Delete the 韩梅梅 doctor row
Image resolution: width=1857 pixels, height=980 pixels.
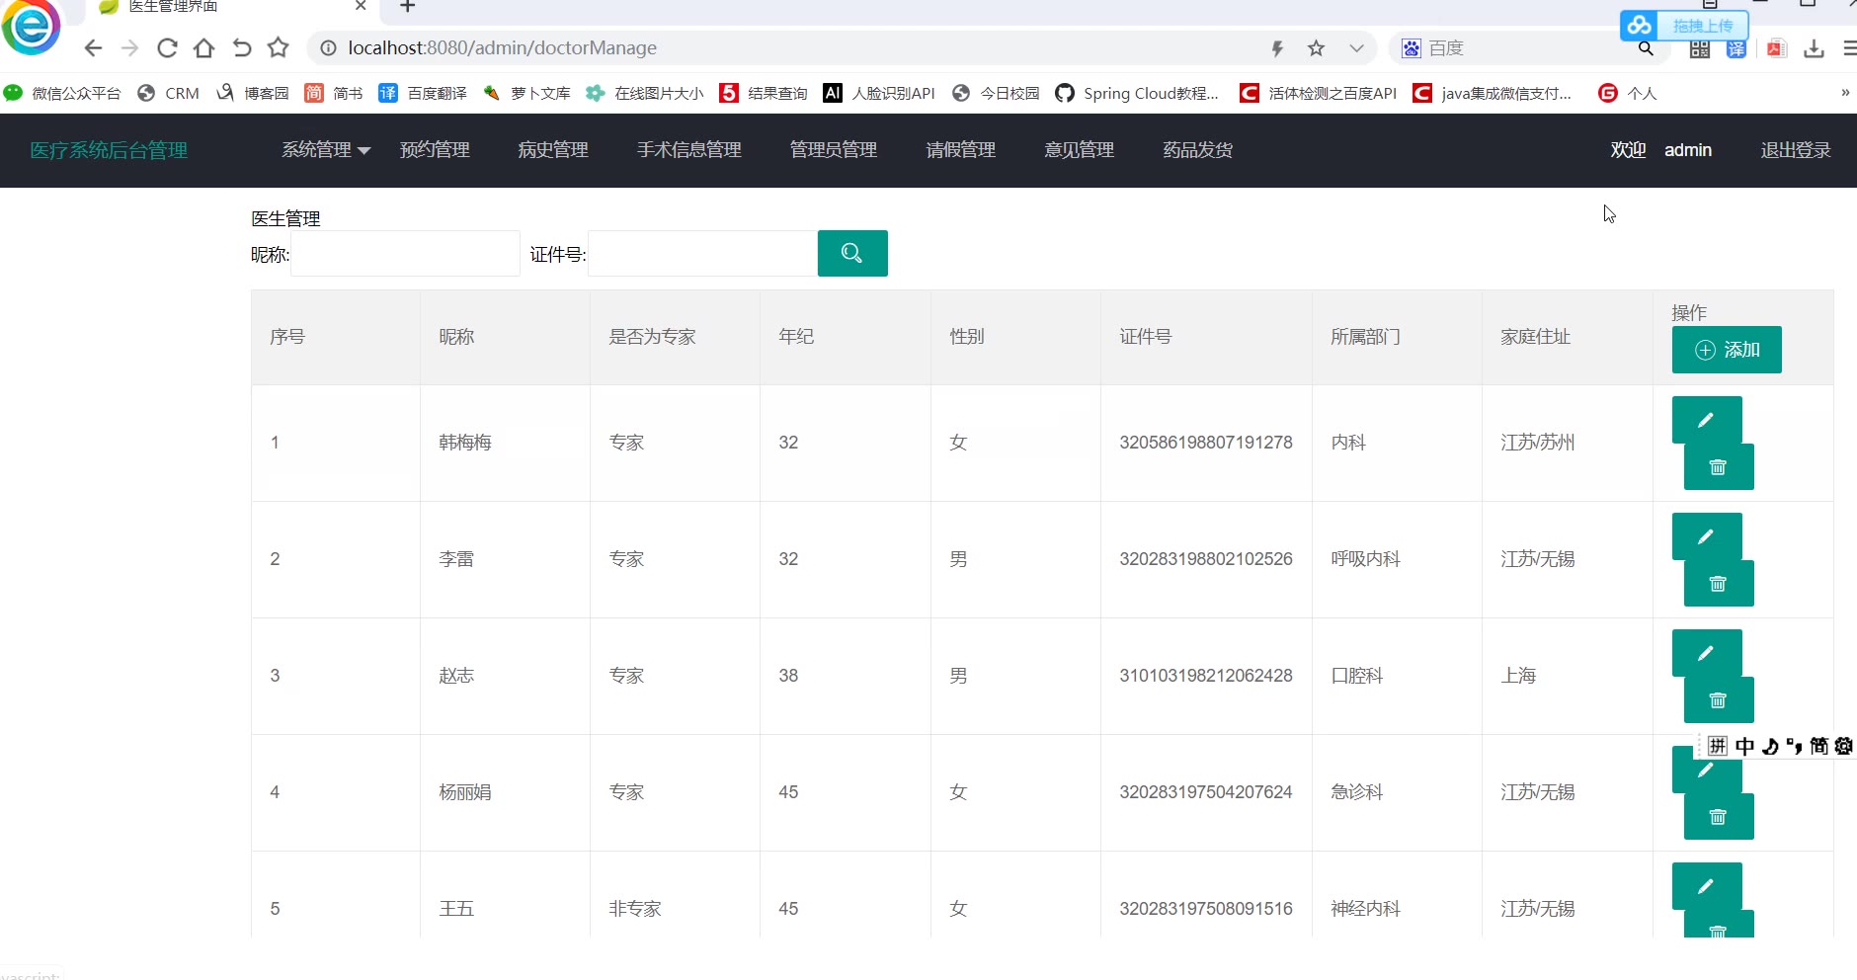coord(1718,467)
